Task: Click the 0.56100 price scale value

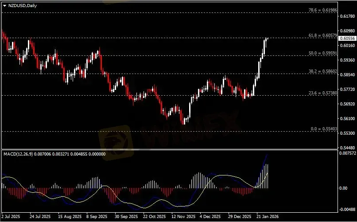Action: [347, 118]
